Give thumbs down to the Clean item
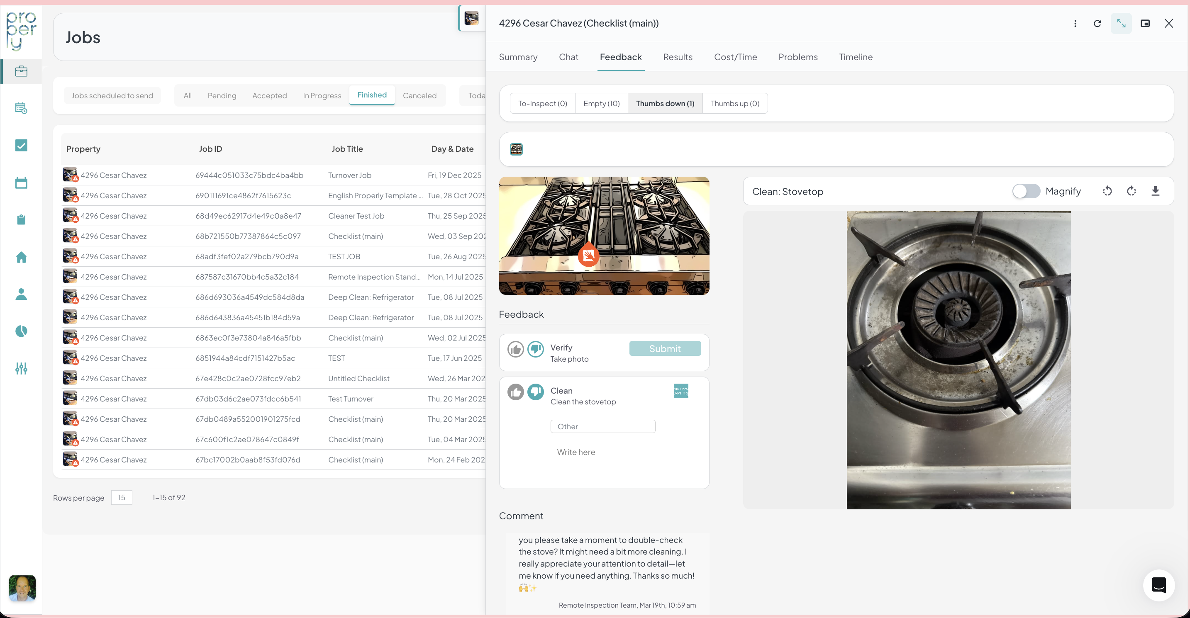1190x618 pixels. pos(535,392)
